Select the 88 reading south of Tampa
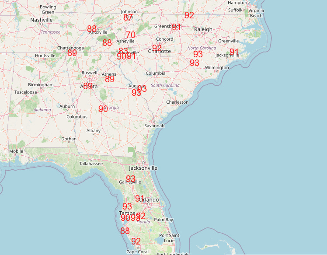 click(125, 231)
